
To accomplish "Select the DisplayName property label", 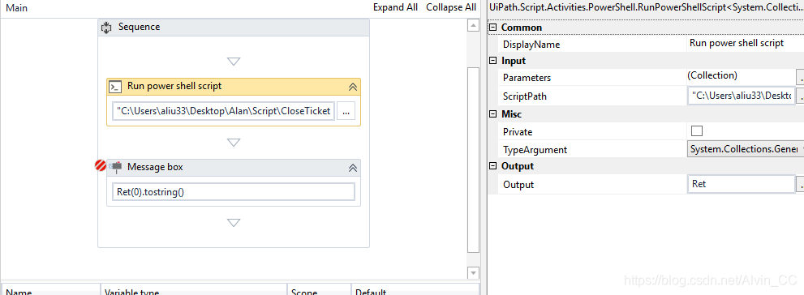I will (x=531, y=45).
